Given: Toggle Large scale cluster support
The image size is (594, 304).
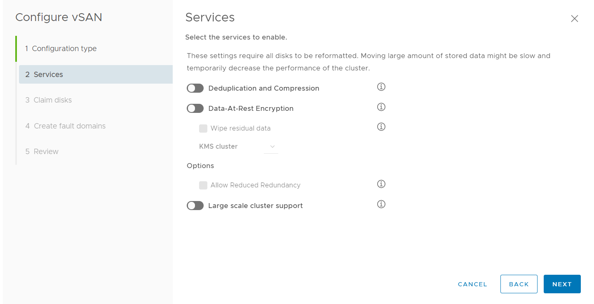Looking at the screenshot, I should coord(195,206).
